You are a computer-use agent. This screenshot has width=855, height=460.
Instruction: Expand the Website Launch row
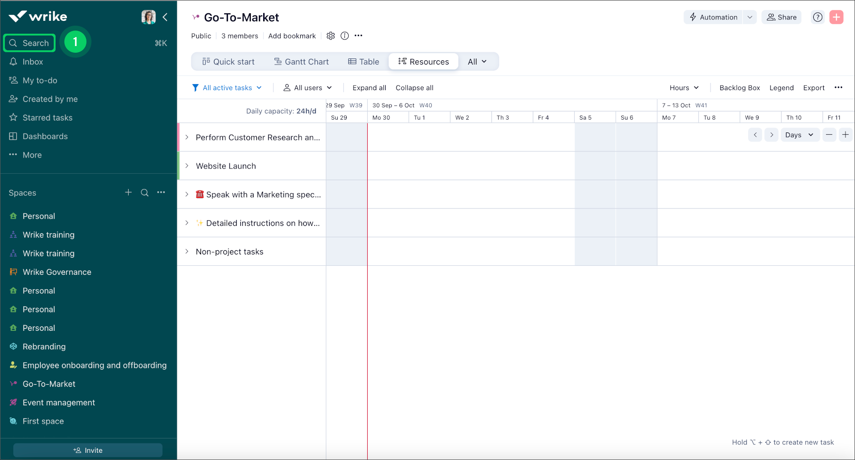pyautogui.click(x=187, y=166)
